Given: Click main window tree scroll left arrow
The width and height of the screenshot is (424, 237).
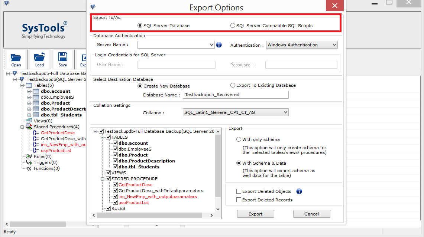Looking at the screenshot, I should point(7,224).
